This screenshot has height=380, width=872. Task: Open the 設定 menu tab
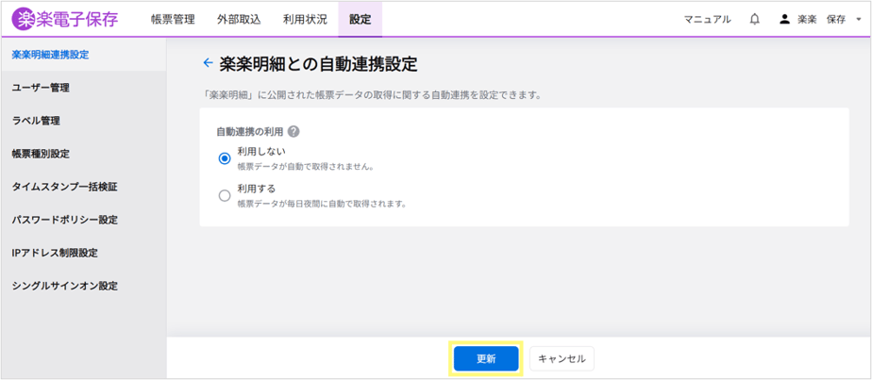360,20
